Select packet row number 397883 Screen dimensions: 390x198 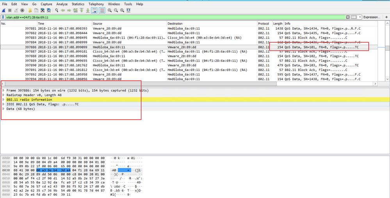(x=189, y=38)
